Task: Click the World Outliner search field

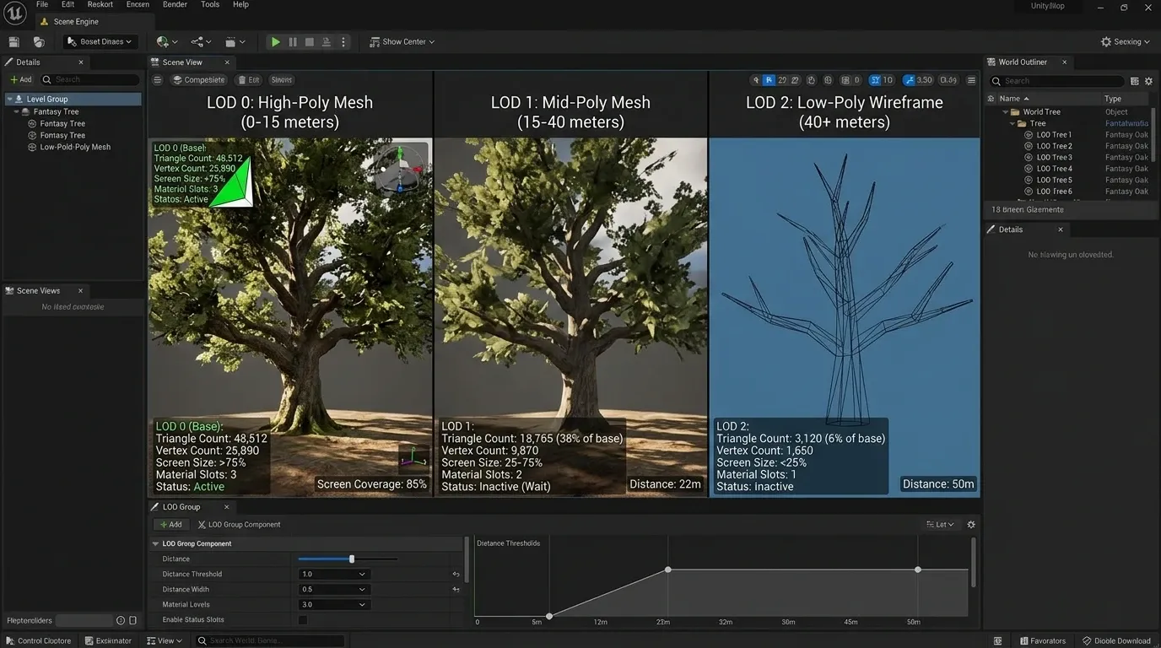Action: coord(1057,81)
